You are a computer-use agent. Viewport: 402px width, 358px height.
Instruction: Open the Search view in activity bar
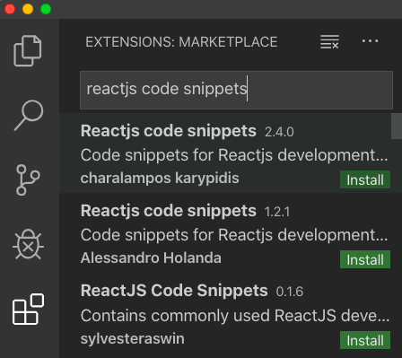[29, 115]
